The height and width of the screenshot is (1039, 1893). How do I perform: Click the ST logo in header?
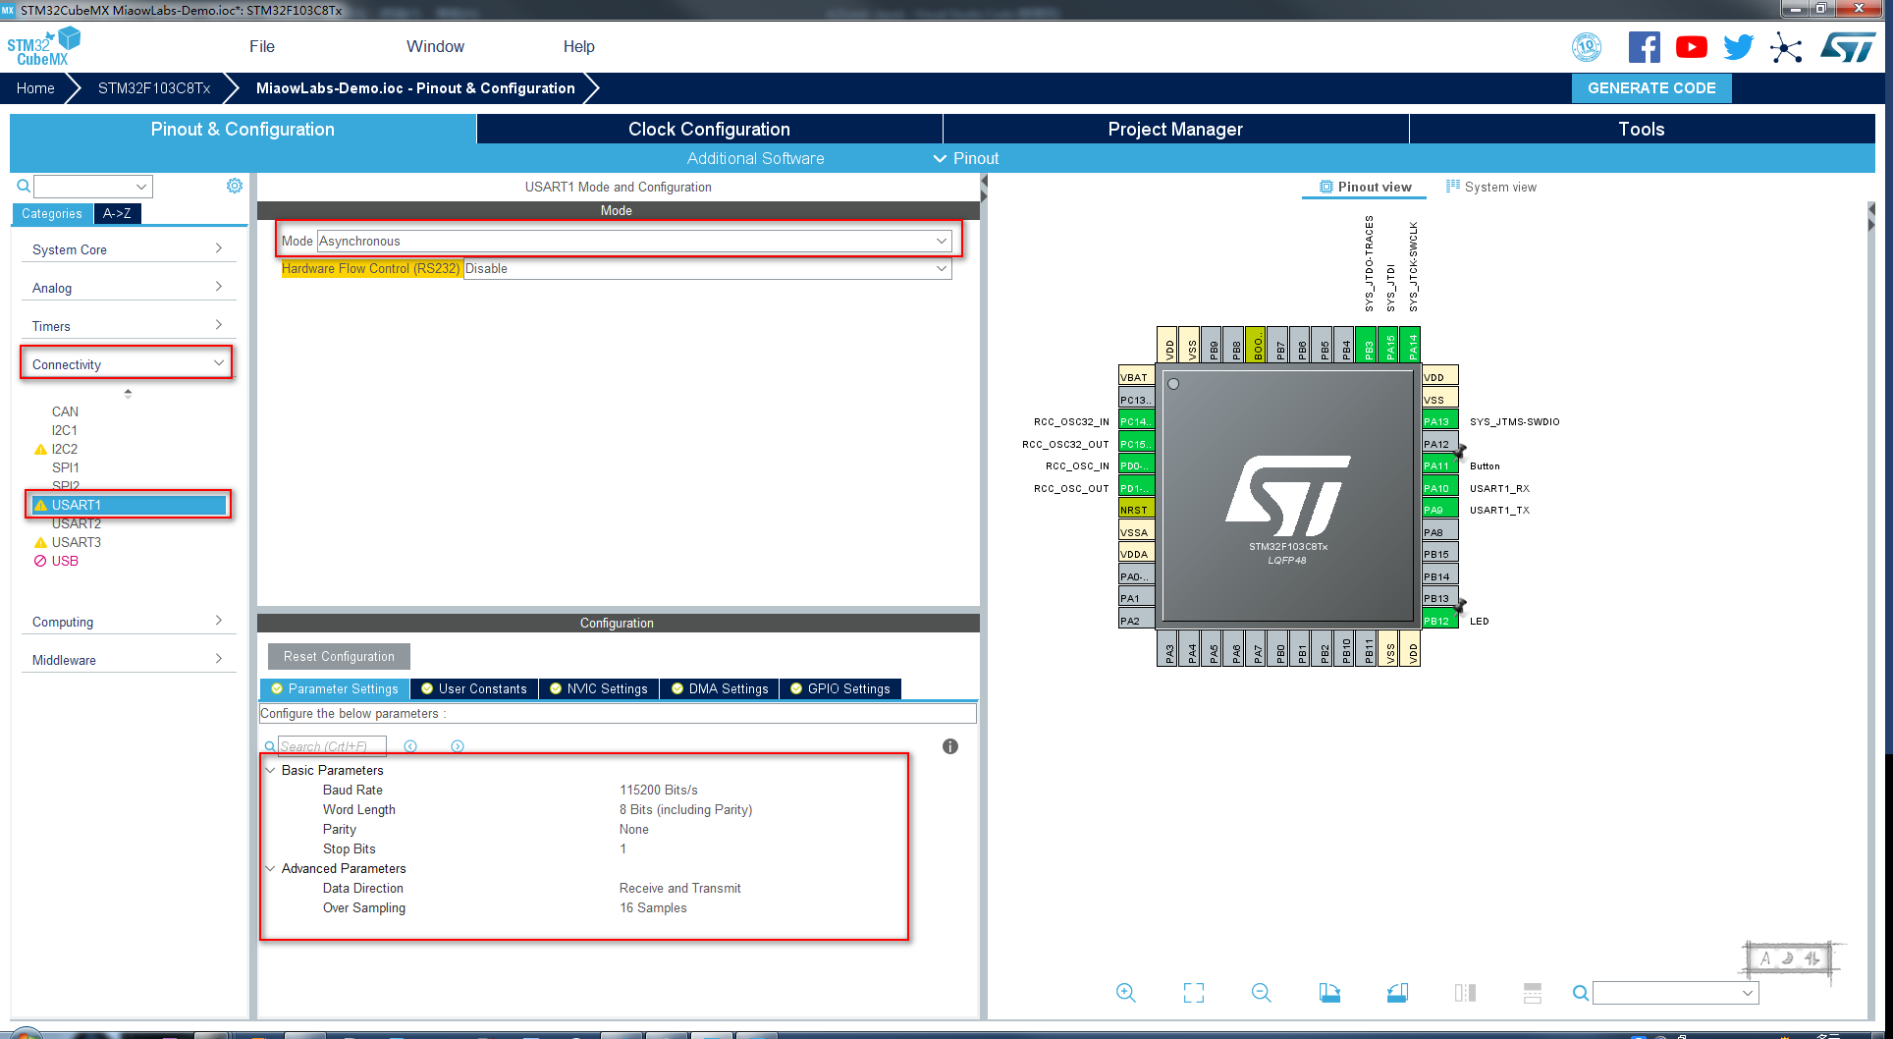coord(1848,47)
